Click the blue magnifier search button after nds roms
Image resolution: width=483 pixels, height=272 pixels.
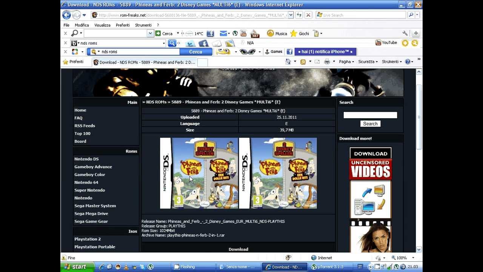click(172, 43)
